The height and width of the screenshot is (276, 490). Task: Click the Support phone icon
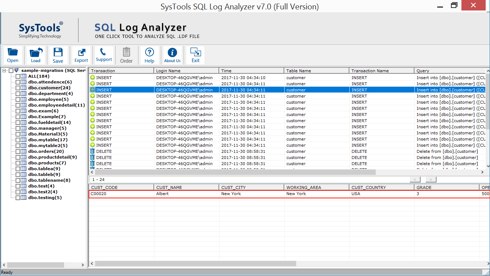coord(104,55)
